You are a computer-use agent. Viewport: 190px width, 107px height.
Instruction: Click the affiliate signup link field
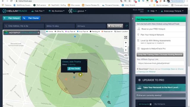pos(160,63)
